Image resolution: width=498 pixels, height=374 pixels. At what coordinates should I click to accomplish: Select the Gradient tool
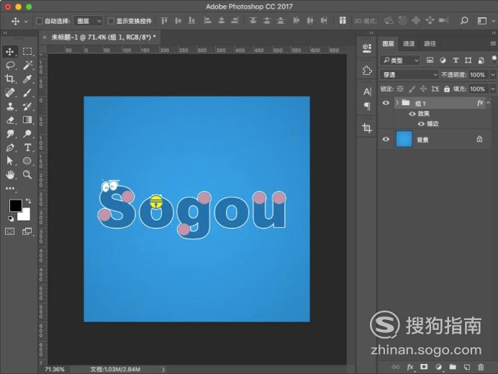point(27,120)
